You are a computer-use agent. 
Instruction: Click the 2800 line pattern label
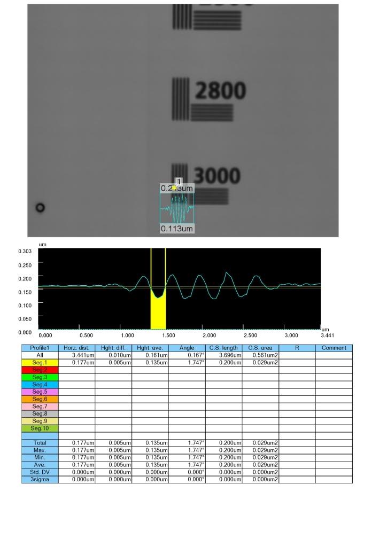pos(220,91)
